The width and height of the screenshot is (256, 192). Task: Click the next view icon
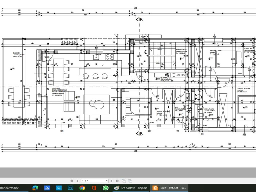tap(130, 181)
